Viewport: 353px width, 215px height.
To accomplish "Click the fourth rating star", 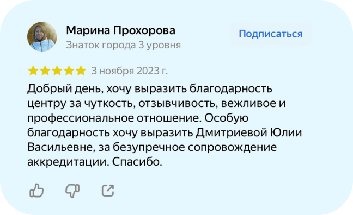I will click(69, 71).
